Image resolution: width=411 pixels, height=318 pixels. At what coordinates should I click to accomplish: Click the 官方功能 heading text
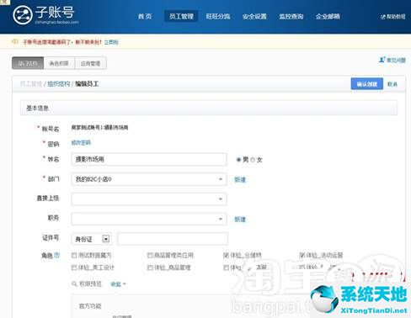[90, 306]
